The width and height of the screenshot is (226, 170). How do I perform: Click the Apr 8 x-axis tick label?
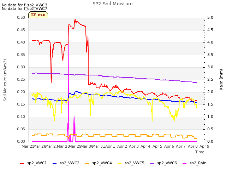pyautogui.click(x=193, y=146)
